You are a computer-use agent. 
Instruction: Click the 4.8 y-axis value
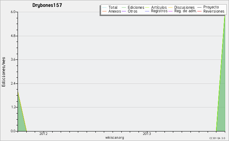pyautogui.click(x=13, y=36)
